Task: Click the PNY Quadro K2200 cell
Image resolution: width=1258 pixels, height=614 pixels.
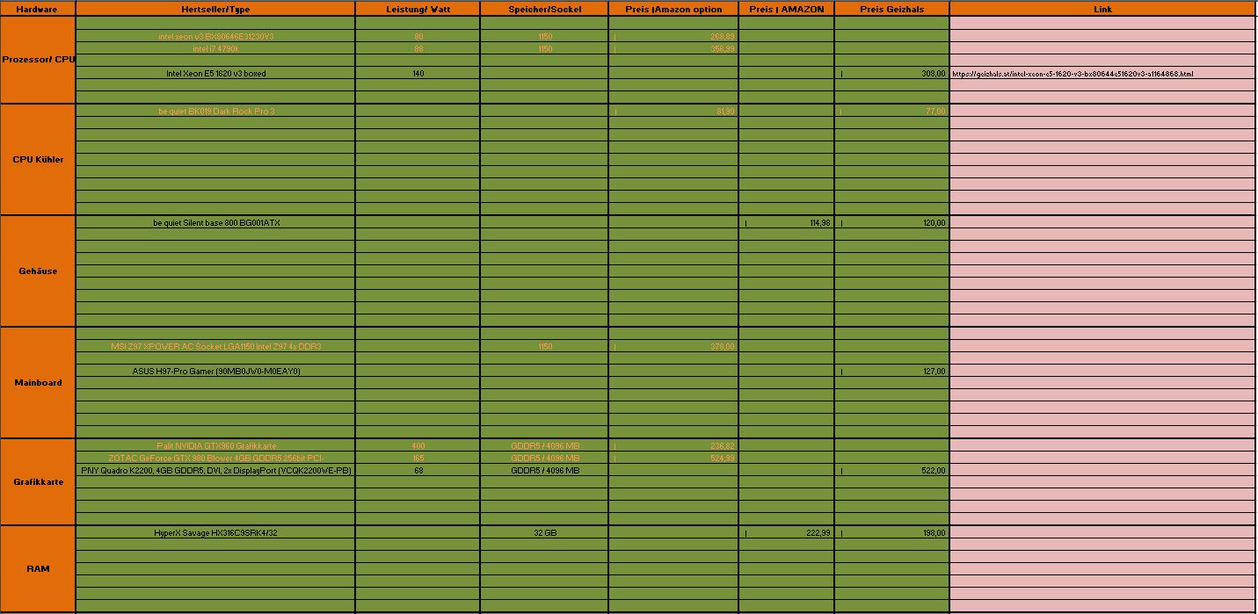Action: [215, 471]
